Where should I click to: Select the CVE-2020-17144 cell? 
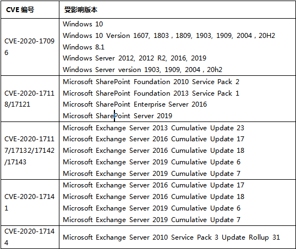pos(30,237)
